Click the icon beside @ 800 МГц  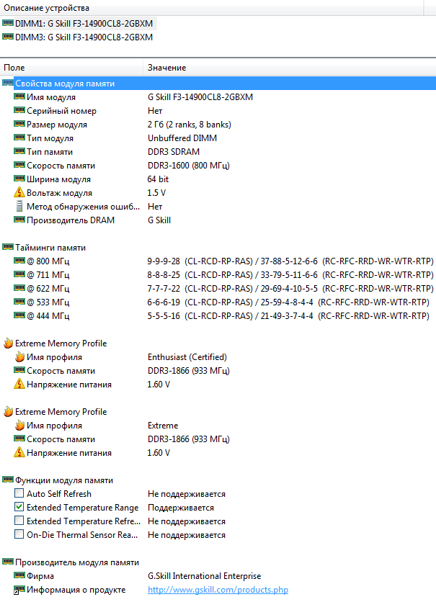(x=19, y=261)
